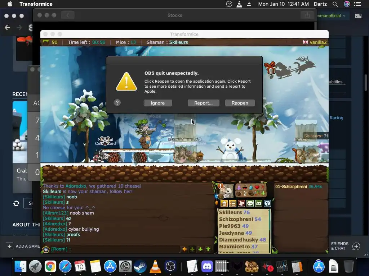Click the Dartz user menu item
This screenshot has height=276, width=369.
(320, 4)
